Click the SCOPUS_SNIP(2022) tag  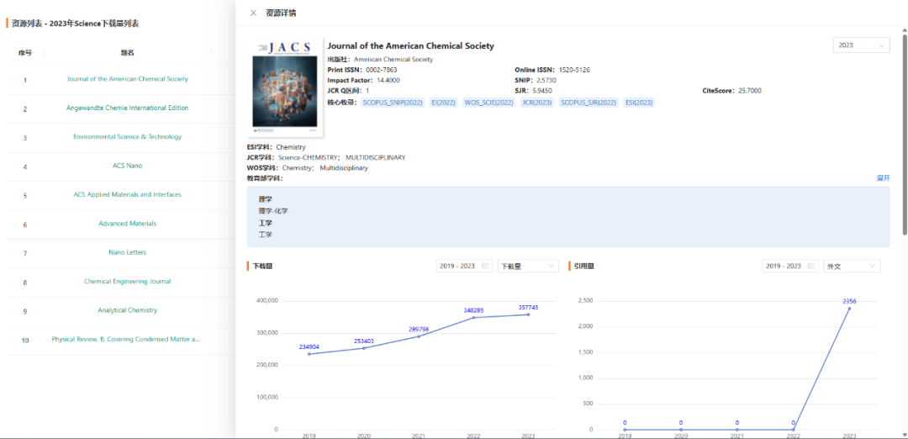pyautogui.click(x=392, y=103)
